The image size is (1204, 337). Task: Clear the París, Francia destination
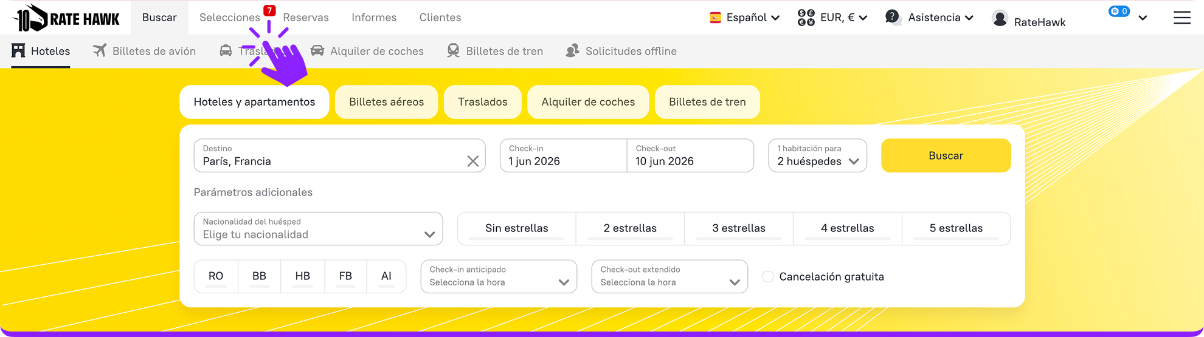[x=472, y=161]
